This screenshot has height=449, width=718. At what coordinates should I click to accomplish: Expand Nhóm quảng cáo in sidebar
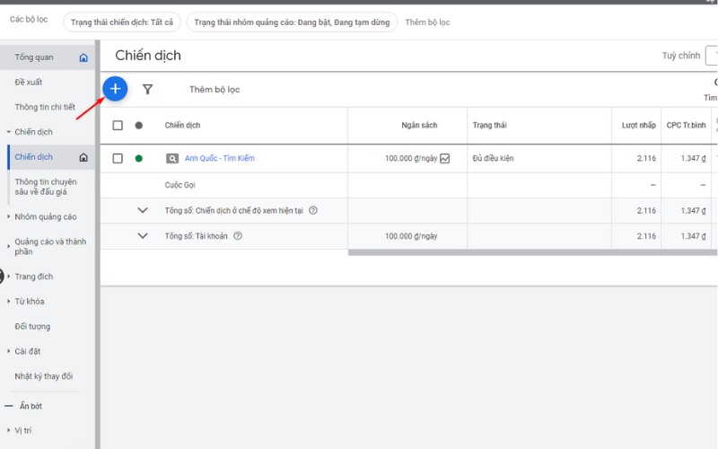coord(45,216)
